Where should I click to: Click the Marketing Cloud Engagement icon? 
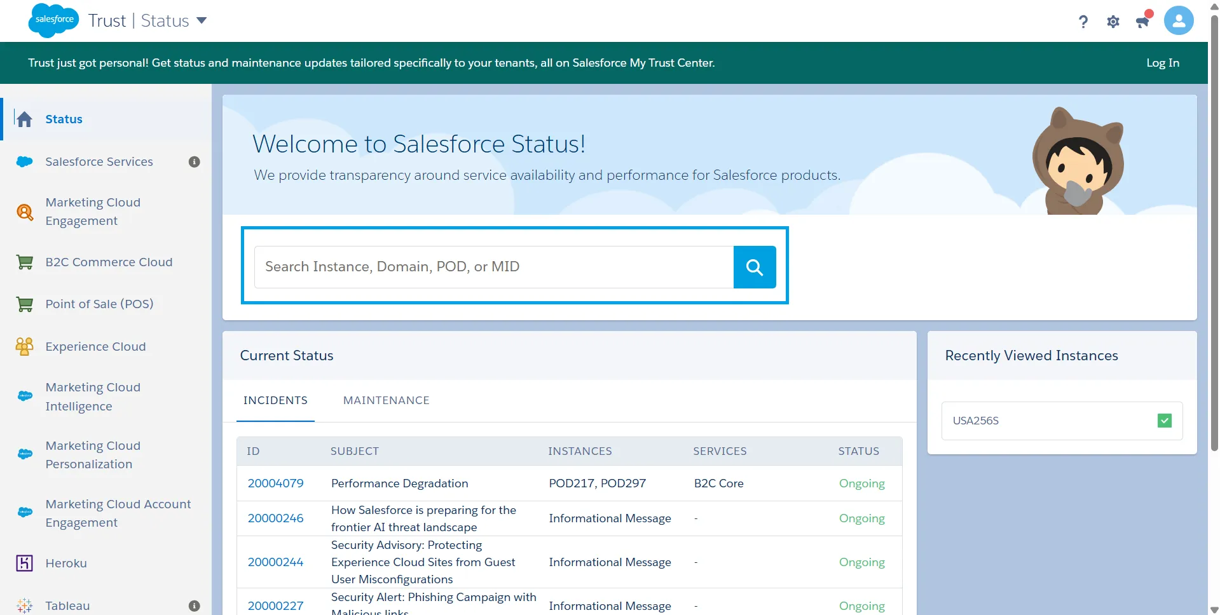[25, 212]
